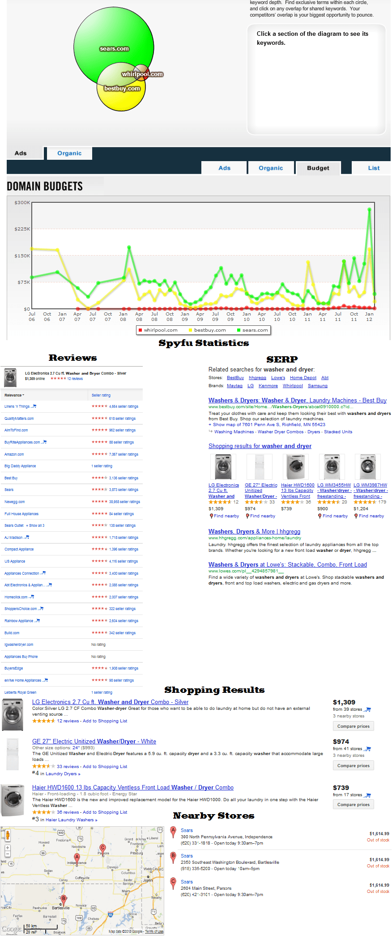Click the shipping truck icon beside Rainbow Appliance

pyautogui.click(x=37, y=620)
